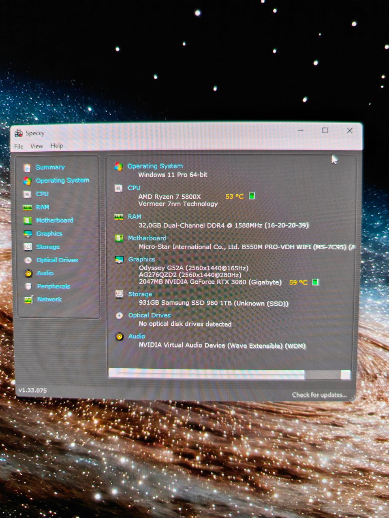
Task: Click the horizontal scrollbar thumb
Action: 207,374
